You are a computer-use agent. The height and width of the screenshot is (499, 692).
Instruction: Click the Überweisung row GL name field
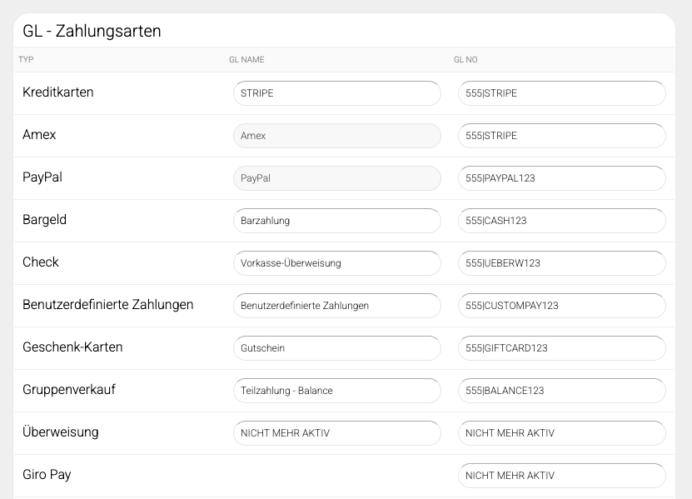click(336, 433)
